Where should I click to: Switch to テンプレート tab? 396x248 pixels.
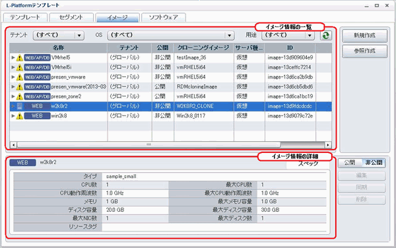(x=25, y=18)
